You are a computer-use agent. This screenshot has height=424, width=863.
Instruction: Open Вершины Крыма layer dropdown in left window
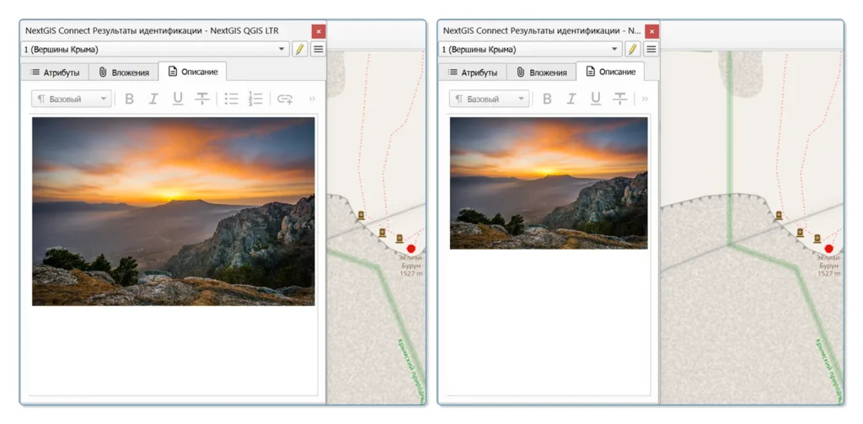[155, 49]
